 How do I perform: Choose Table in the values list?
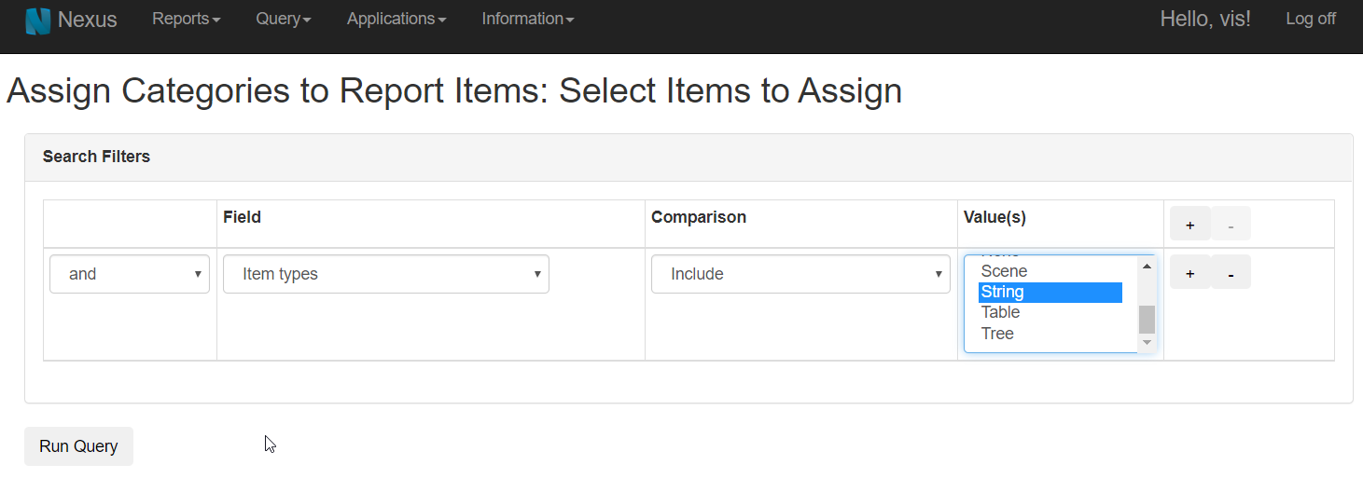1000,312
